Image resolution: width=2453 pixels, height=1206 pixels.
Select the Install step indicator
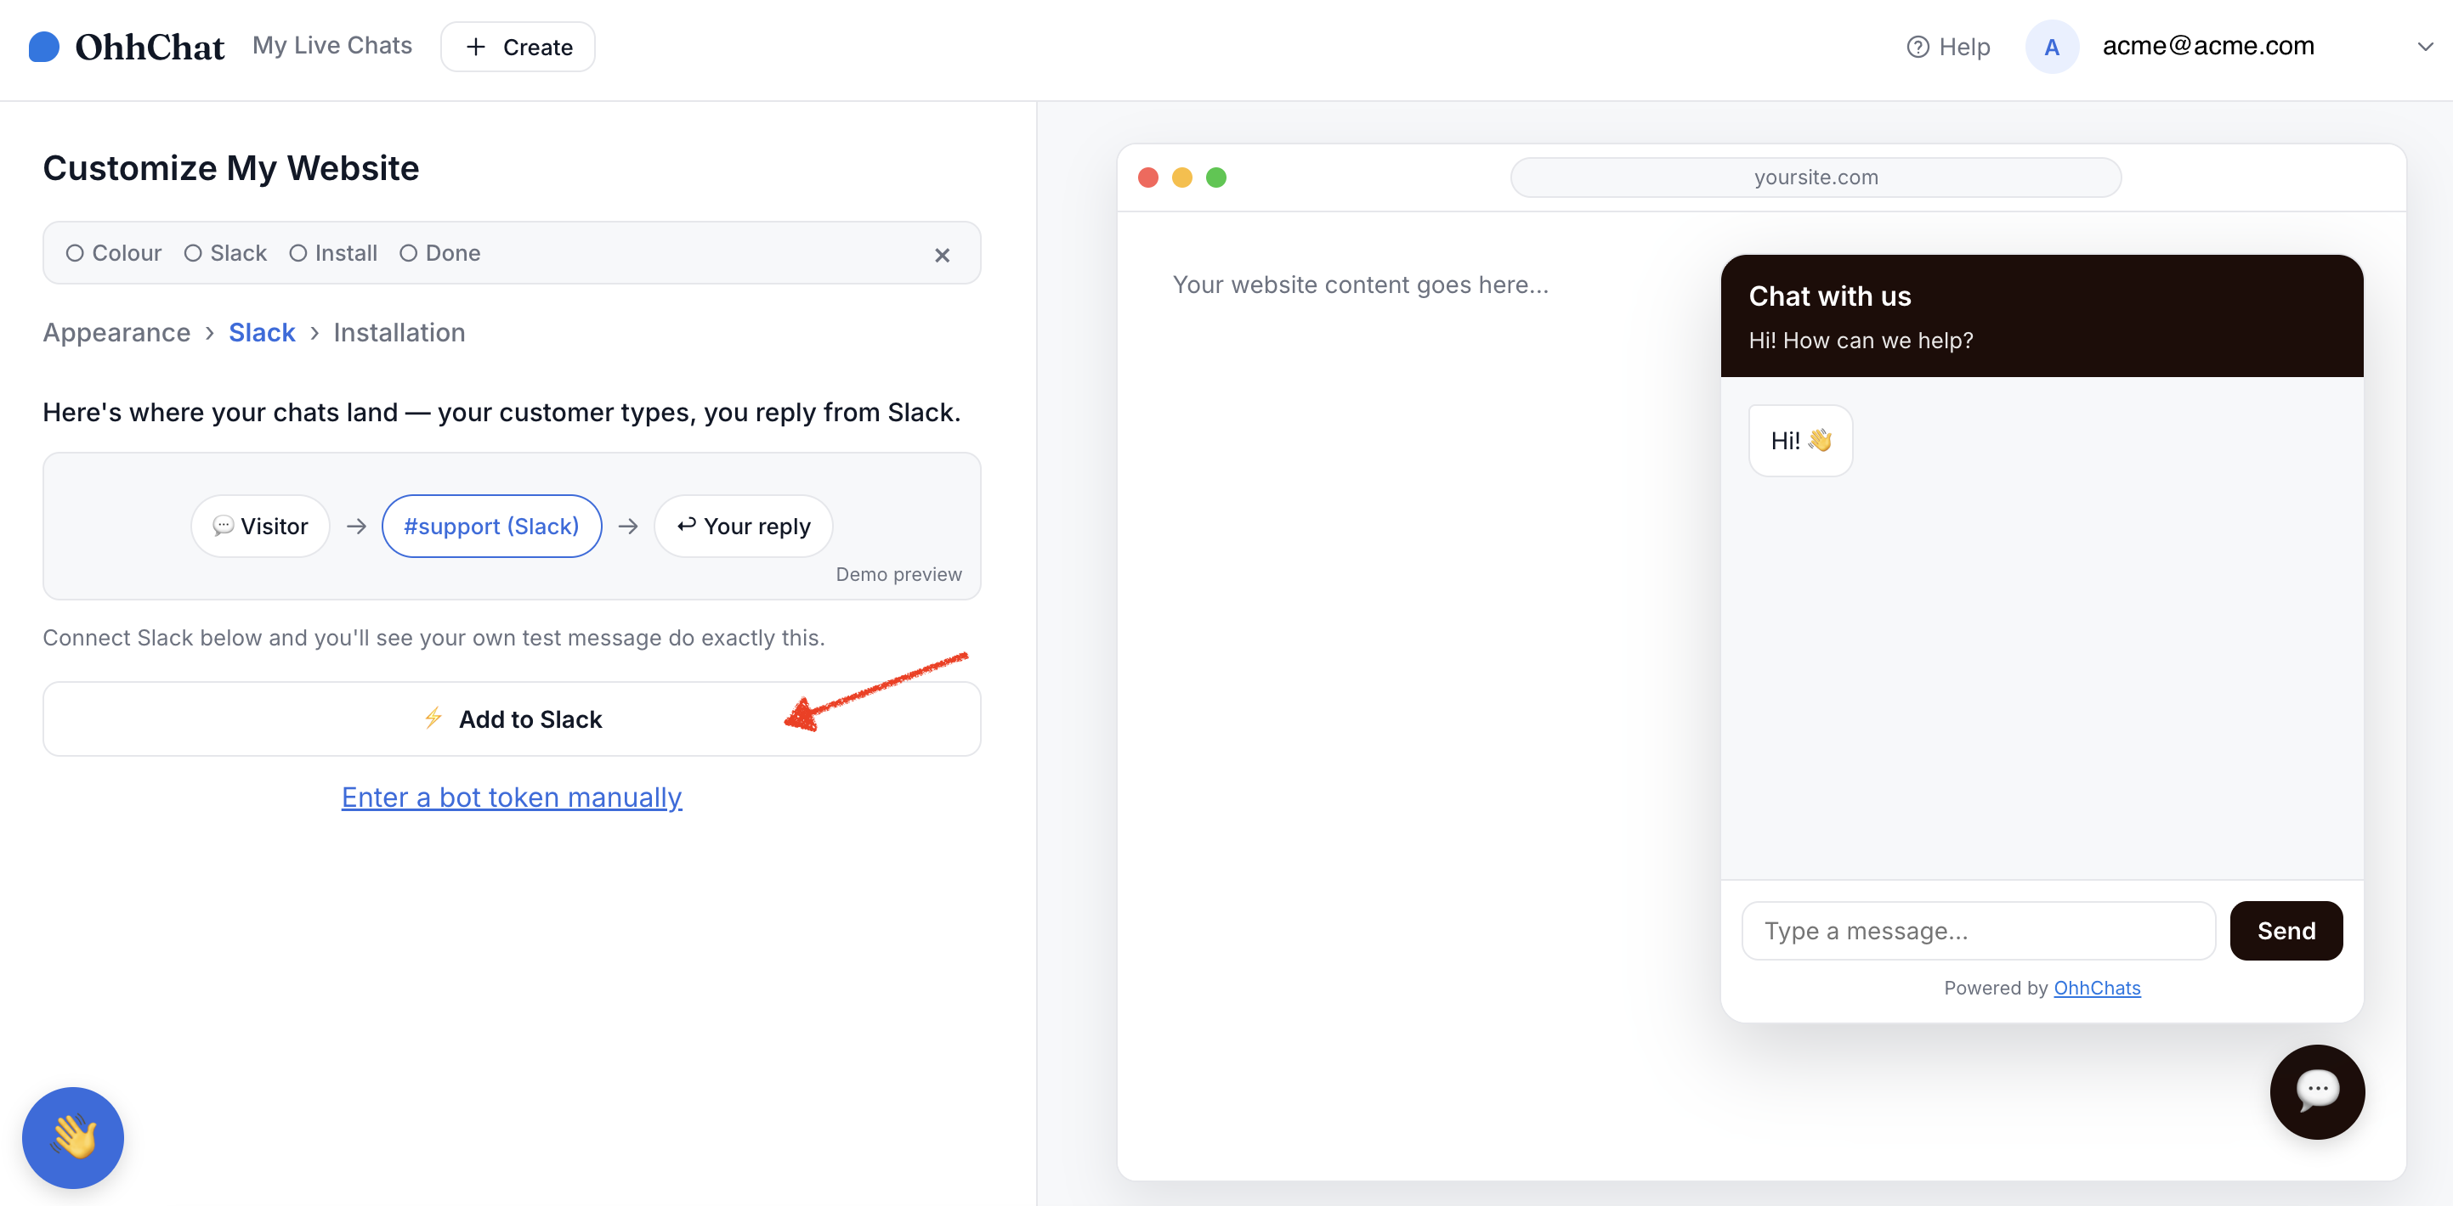[x=332, y=253]
